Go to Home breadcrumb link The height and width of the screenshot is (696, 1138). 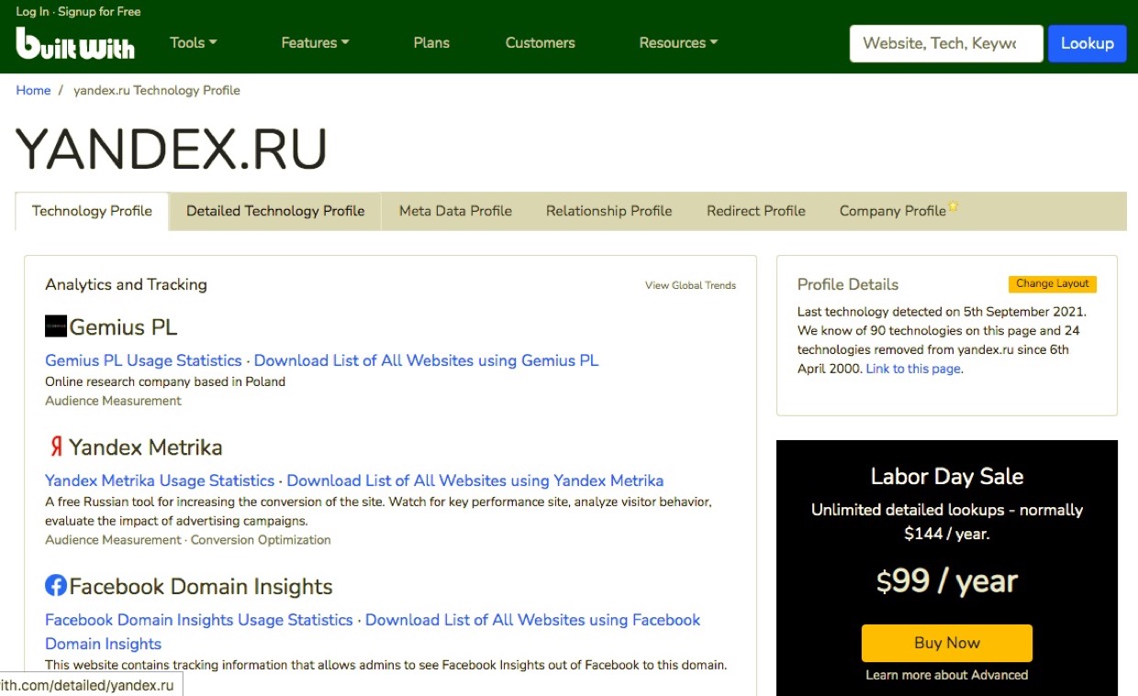pyautogui.click(x=33, y=90)
